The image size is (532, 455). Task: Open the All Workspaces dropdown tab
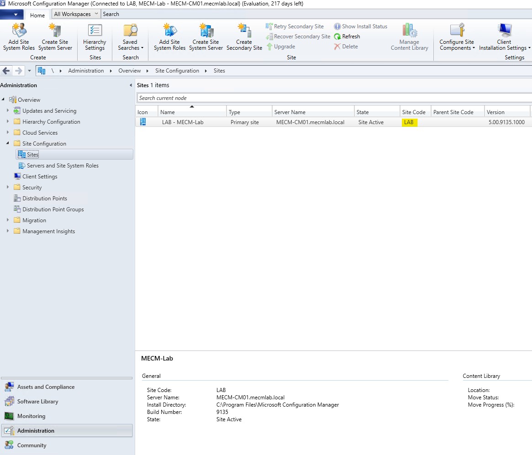tap(76, 14)
